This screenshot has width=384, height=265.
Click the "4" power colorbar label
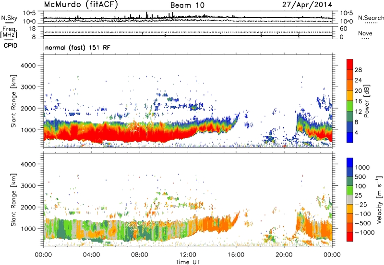point(356,132)
